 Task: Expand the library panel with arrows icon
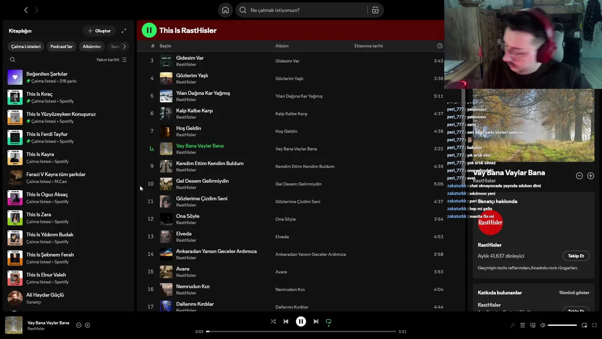(x=124, y=31)
